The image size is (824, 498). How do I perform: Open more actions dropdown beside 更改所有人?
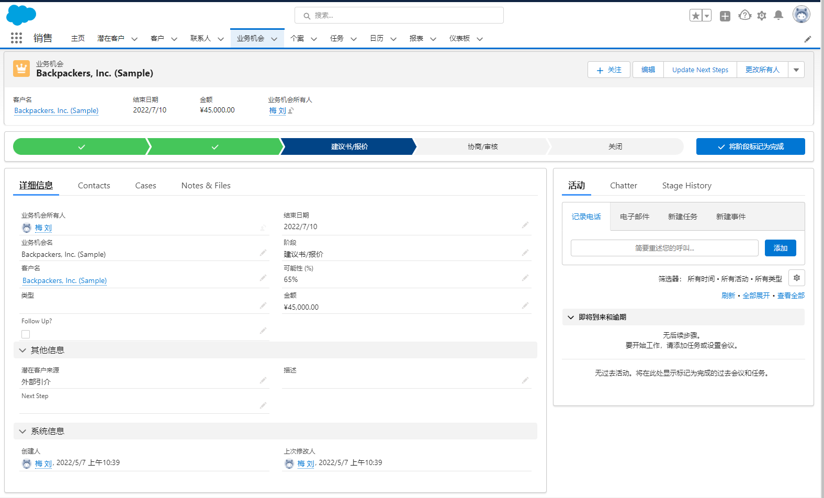(x=796, y=70)
